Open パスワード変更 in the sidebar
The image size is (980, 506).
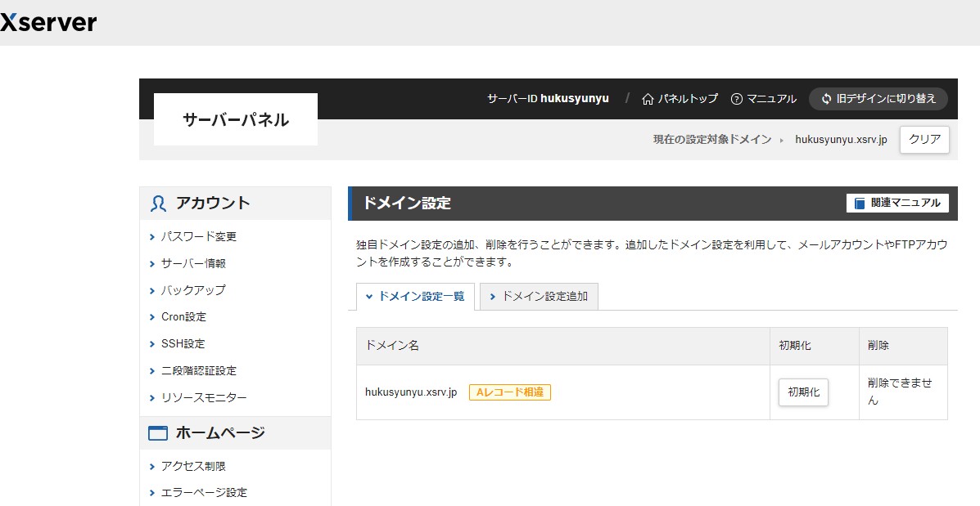(x=199, y=236)
